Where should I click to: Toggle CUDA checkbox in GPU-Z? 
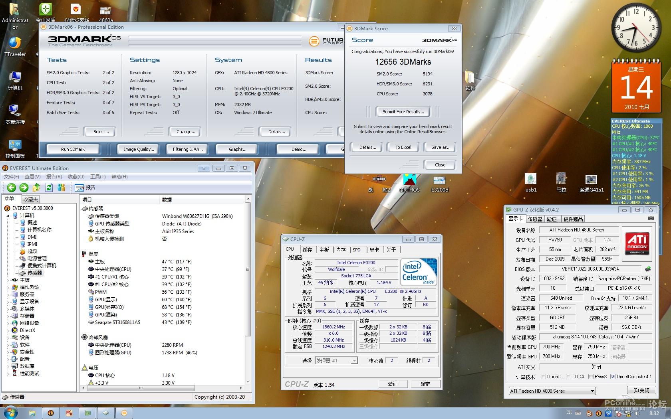pyautogui.click(x=568, y=377)
